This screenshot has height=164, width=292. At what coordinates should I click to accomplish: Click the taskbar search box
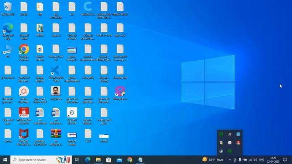(x=41, y=160)
